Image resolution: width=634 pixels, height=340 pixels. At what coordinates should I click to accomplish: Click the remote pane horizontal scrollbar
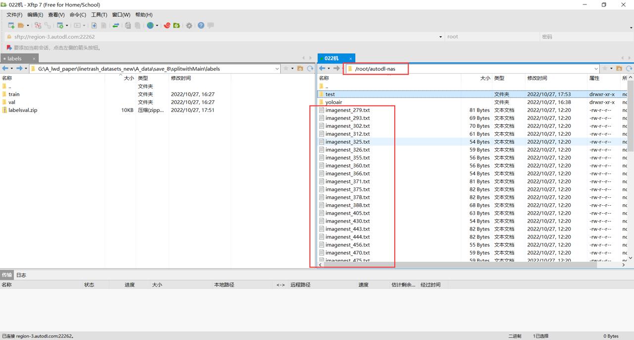point(460,265)
